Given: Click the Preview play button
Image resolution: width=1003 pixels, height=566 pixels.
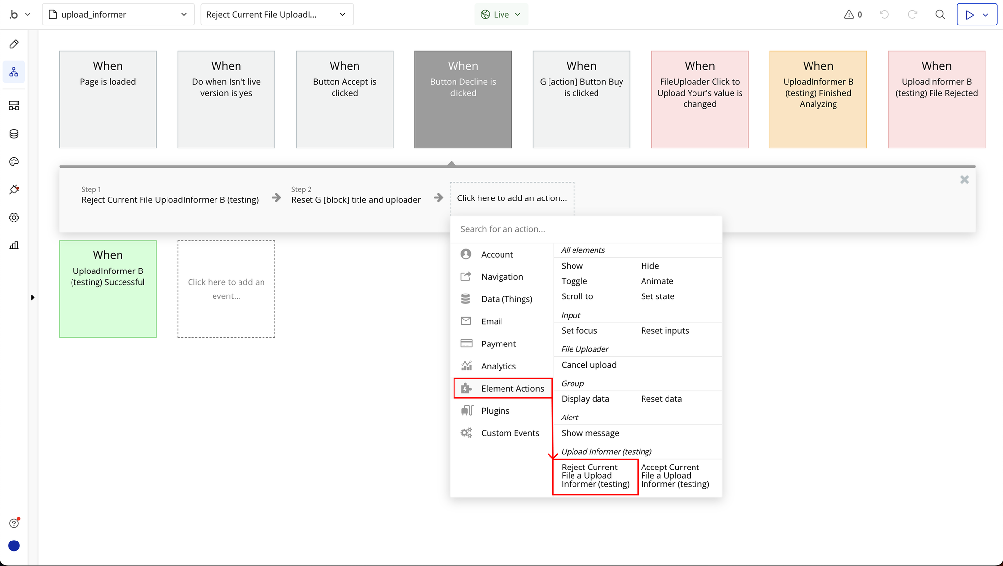Looking at the screenshot, I should [970, 15].
